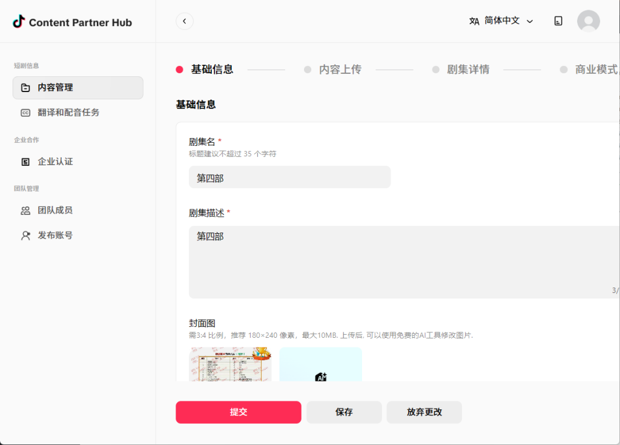The height and width of the screenshot is (445, 620).
Task: Click the uploaded 封面图 cover thumbnail
Action: click(229, 364)
